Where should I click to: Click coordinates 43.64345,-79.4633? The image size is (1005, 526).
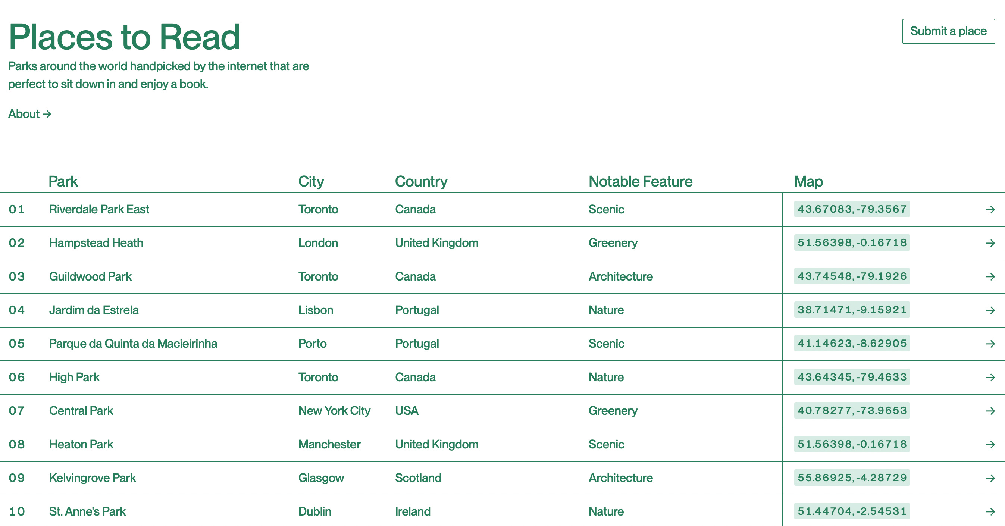coord(852,377)
